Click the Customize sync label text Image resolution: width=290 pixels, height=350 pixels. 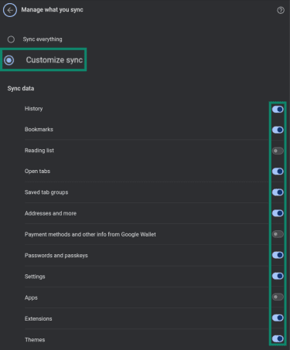coord(54,59)
